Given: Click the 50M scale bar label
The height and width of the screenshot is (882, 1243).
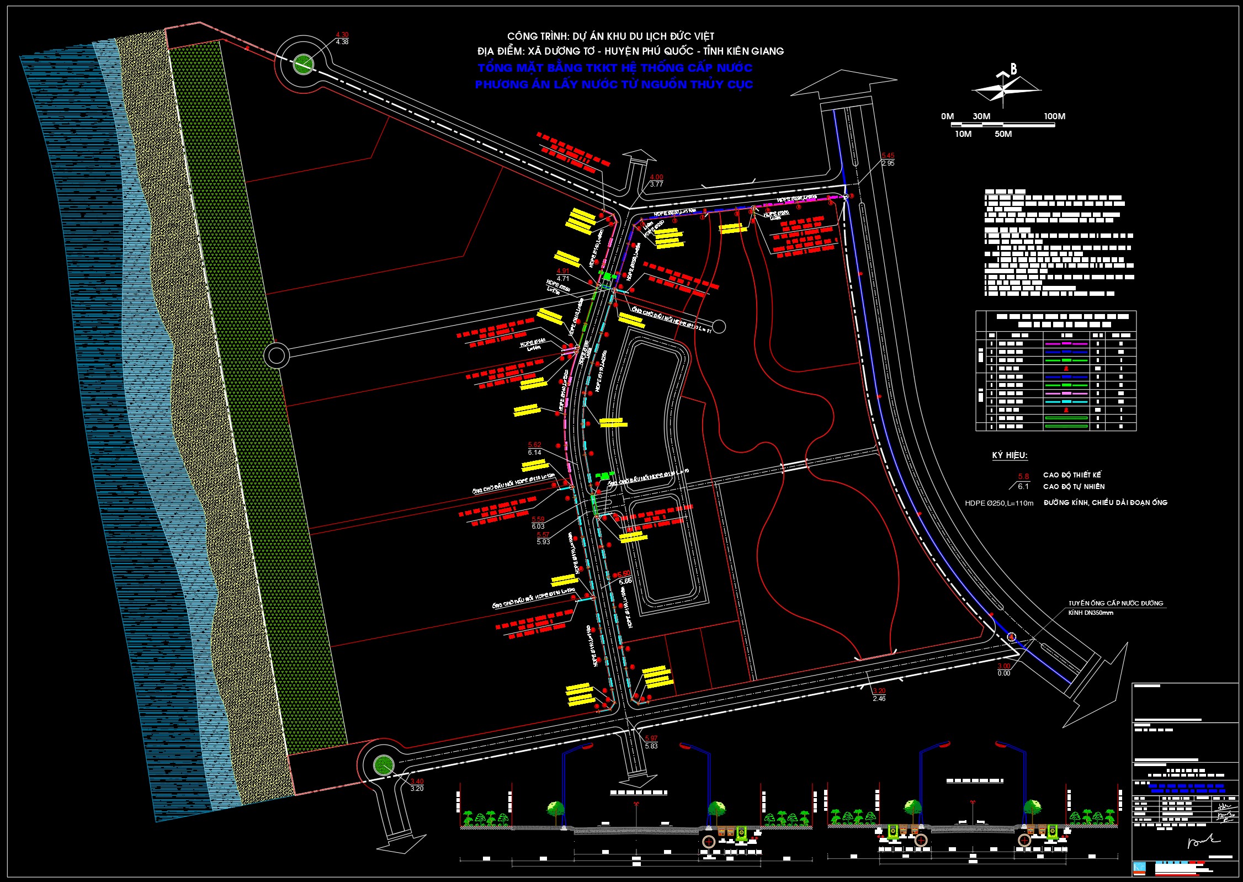Looking at the screenshot, I should coord(1003,134).
